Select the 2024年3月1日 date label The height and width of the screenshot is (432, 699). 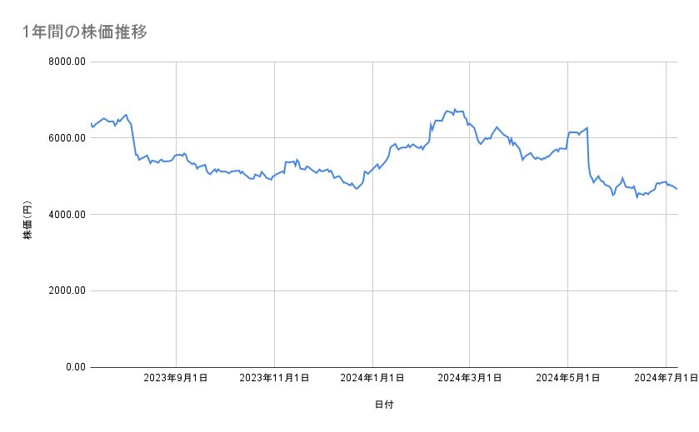tap(470, 379)
